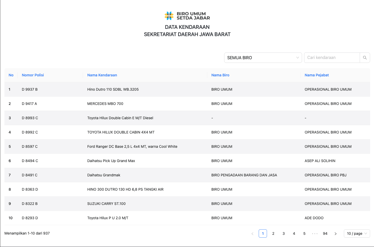The image size is (374, 247).
Task: Open page 5 of the vehicle list
Action: coord(304,233)
